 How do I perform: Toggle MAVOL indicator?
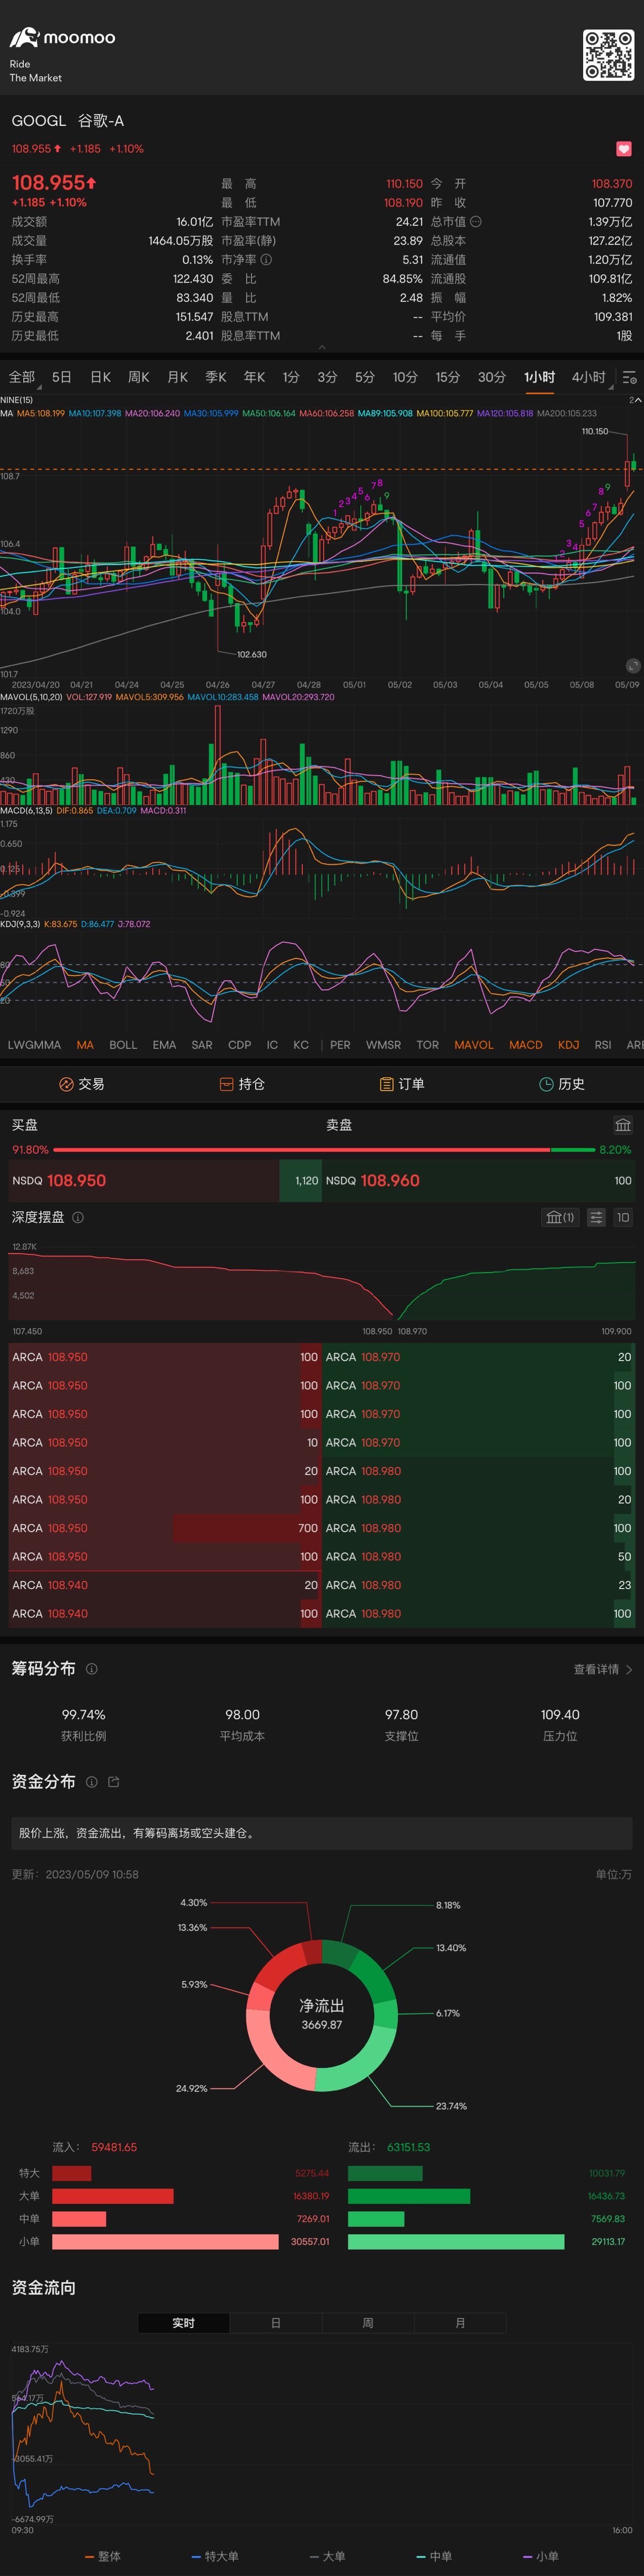[474, 1045]
